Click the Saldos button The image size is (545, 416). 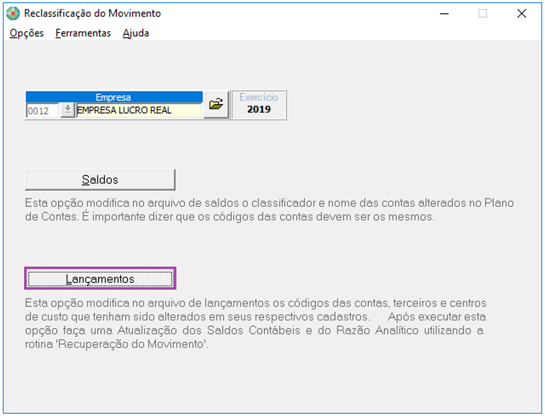(x=100, y=180)
